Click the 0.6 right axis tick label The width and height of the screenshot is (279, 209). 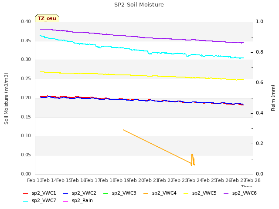click(x=259, y=82)
